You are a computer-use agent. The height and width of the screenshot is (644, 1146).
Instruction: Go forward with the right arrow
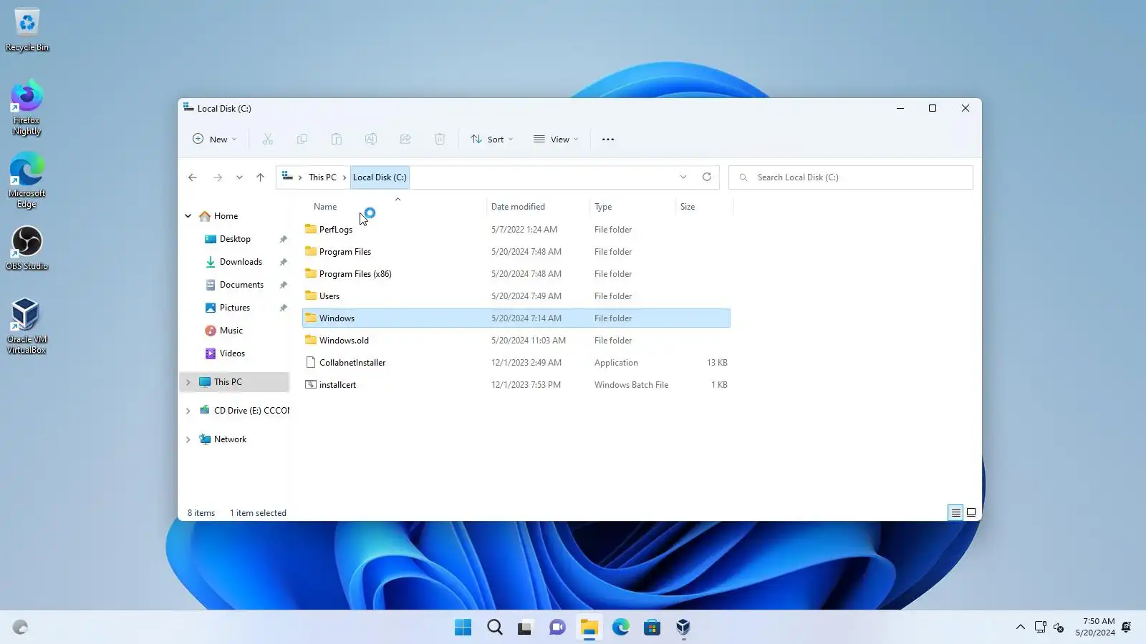point(218,177)
